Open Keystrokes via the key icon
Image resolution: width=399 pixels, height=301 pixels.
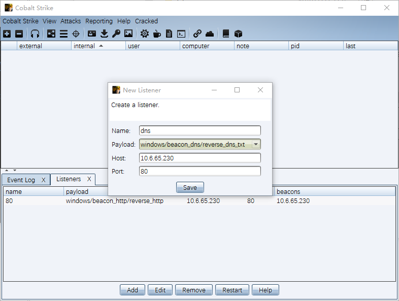(x=116, y=34)
